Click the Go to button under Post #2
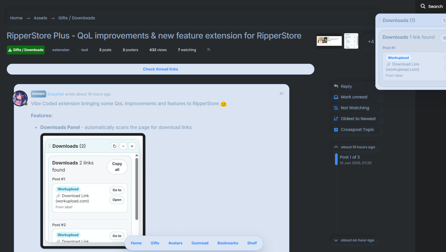This screenshot has height=252, width=446. tap(117, 236)
